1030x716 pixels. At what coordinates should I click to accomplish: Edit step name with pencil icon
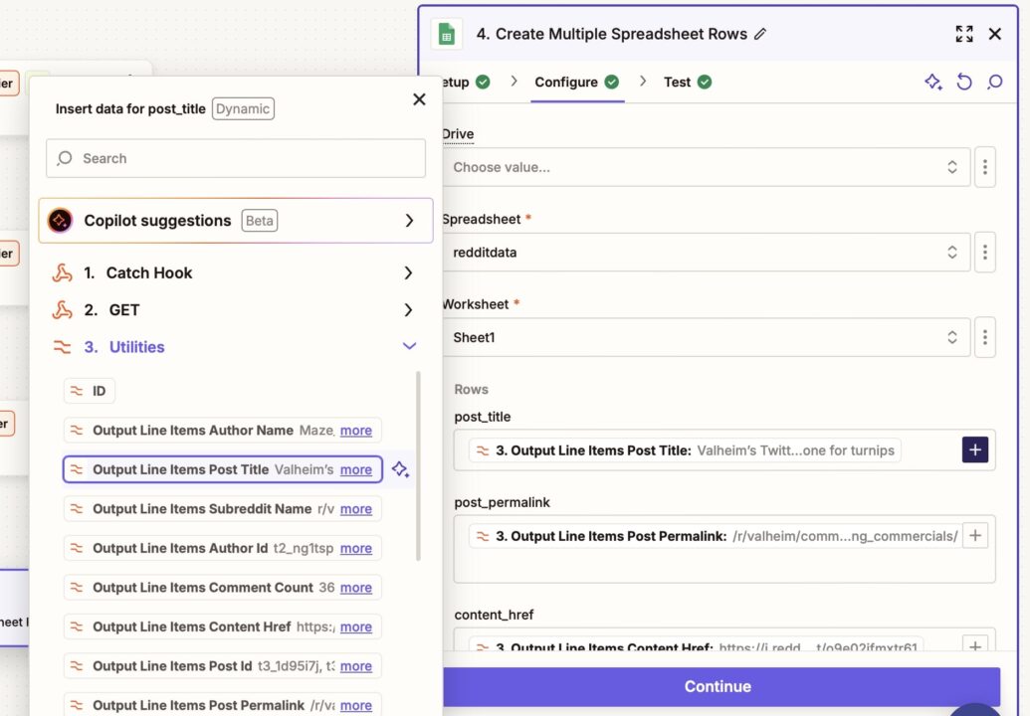(760, 34)
